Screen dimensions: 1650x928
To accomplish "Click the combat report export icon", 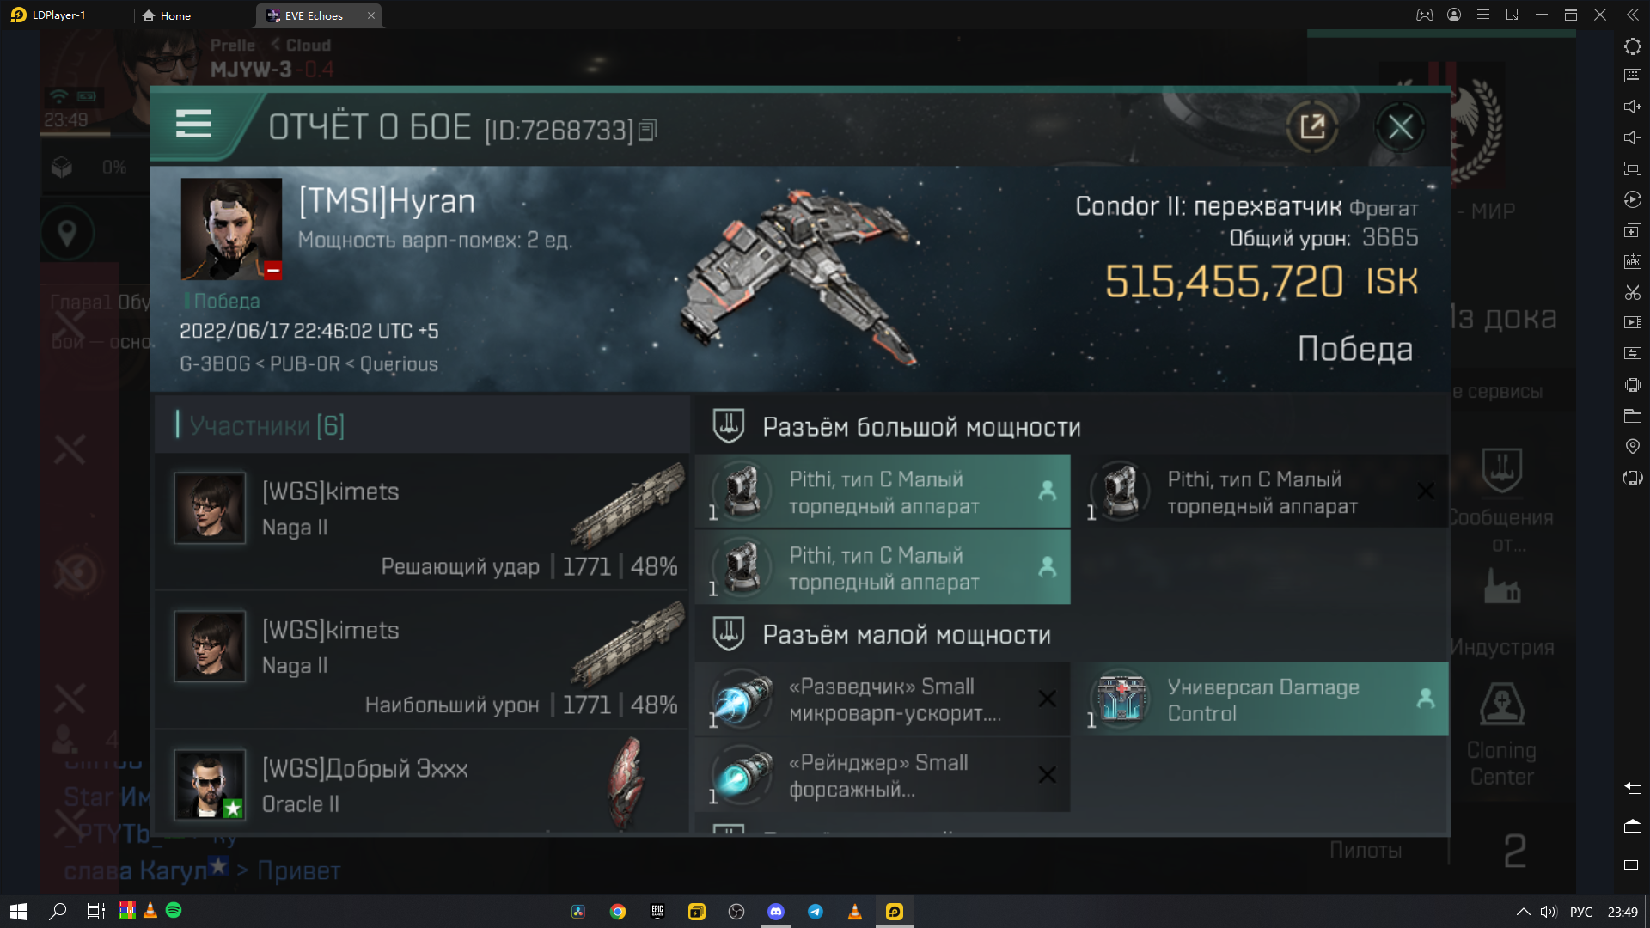I will coord(1312,125).
